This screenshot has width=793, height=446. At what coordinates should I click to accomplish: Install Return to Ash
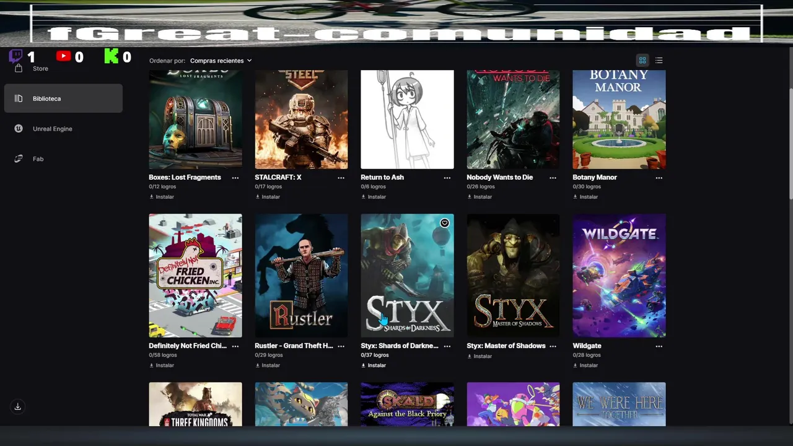(x=374, y=197)
